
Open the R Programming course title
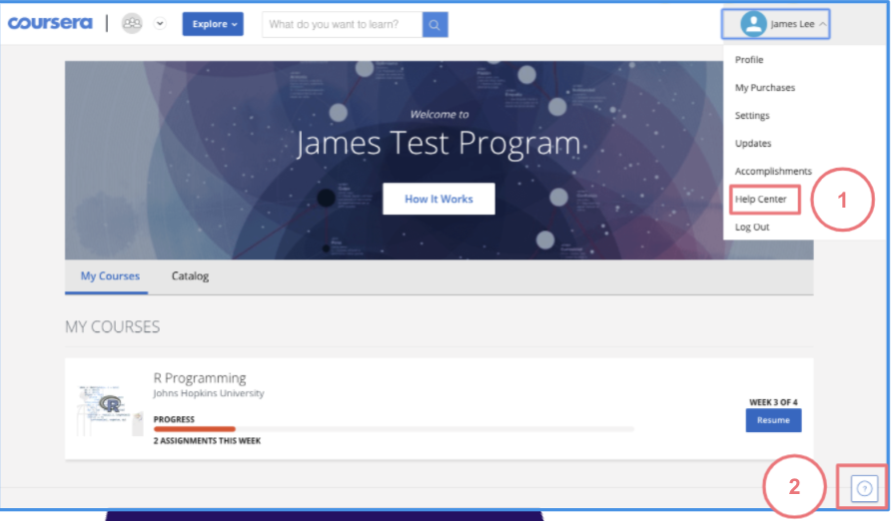[x=200, y=378]
